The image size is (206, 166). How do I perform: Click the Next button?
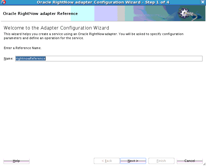[133, 161]
